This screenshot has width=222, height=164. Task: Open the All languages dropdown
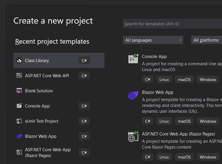153,40
